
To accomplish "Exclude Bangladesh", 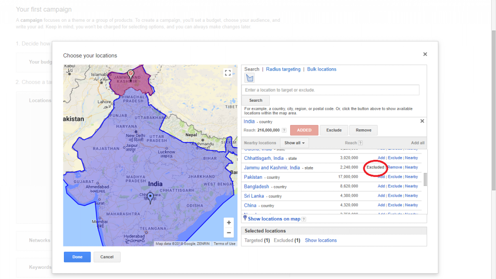I will pyautogui.click(x=395, y=186).
